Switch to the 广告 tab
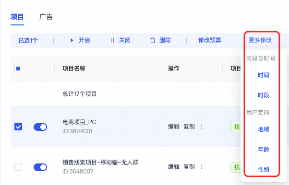The height and width of the screenshot is (185, 289). (46, 17)
